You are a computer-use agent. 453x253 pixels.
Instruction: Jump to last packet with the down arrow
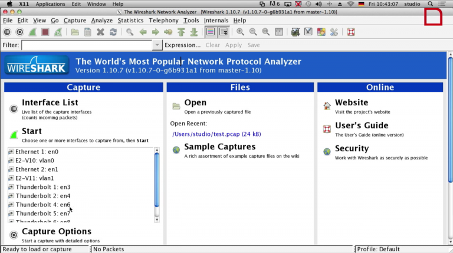click(x=194, y=32)
